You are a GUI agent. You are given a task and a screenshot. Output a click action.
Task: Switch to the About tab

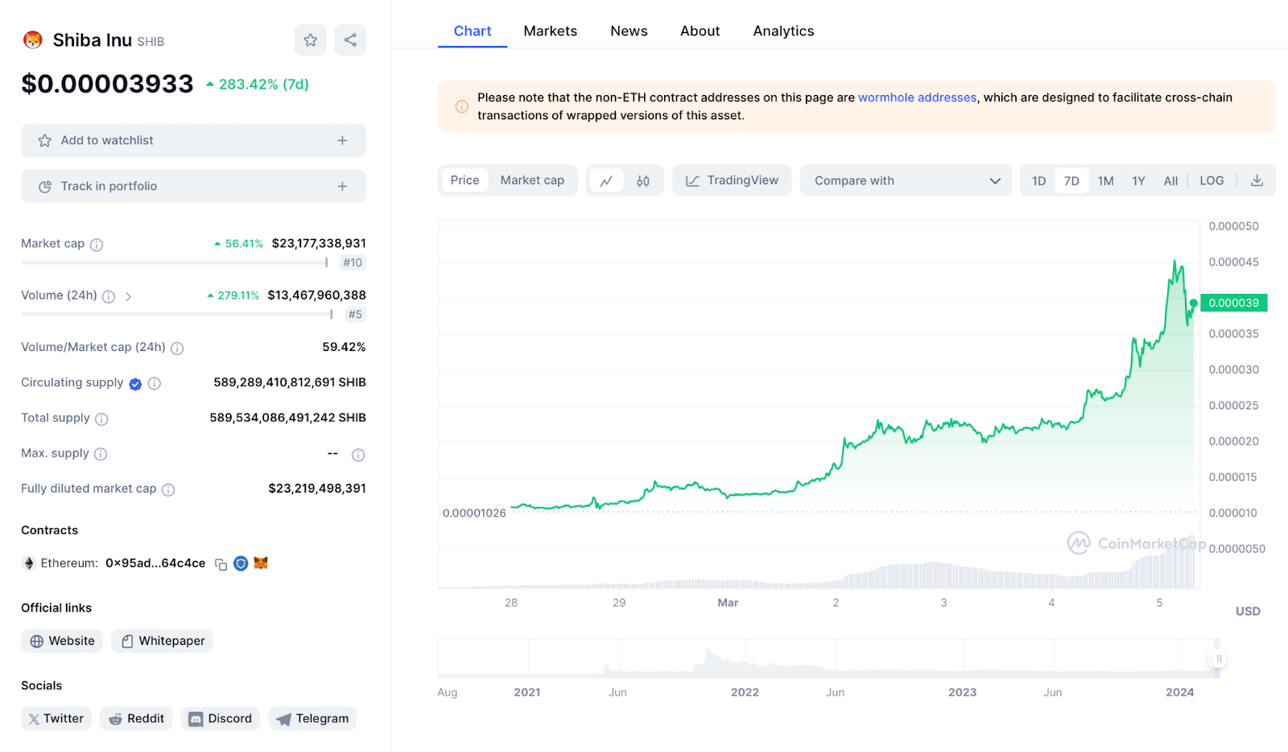[x=700, y=31]
